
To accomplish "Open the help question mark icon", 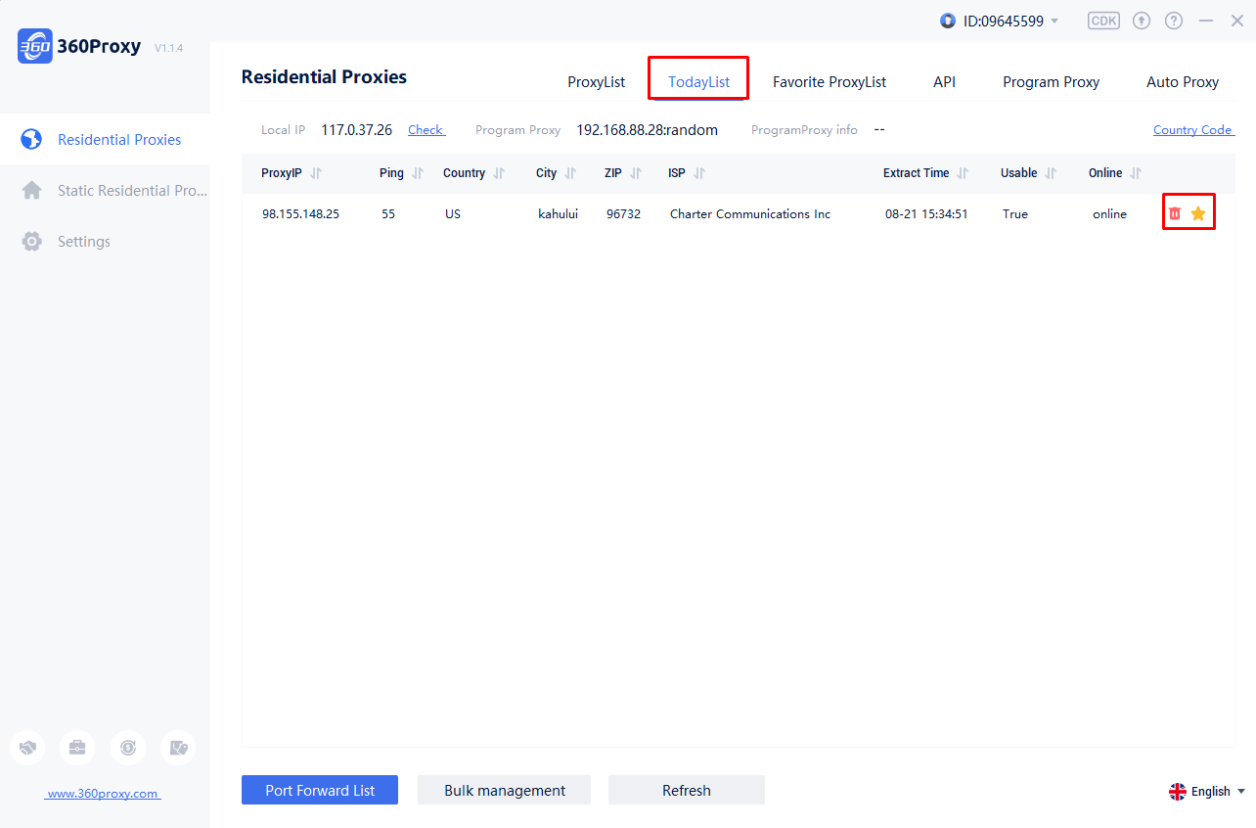I will [1175, 21].
